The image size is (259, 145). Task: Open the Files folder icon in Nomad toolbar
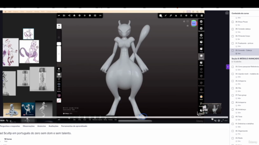(x=64, y=15)
